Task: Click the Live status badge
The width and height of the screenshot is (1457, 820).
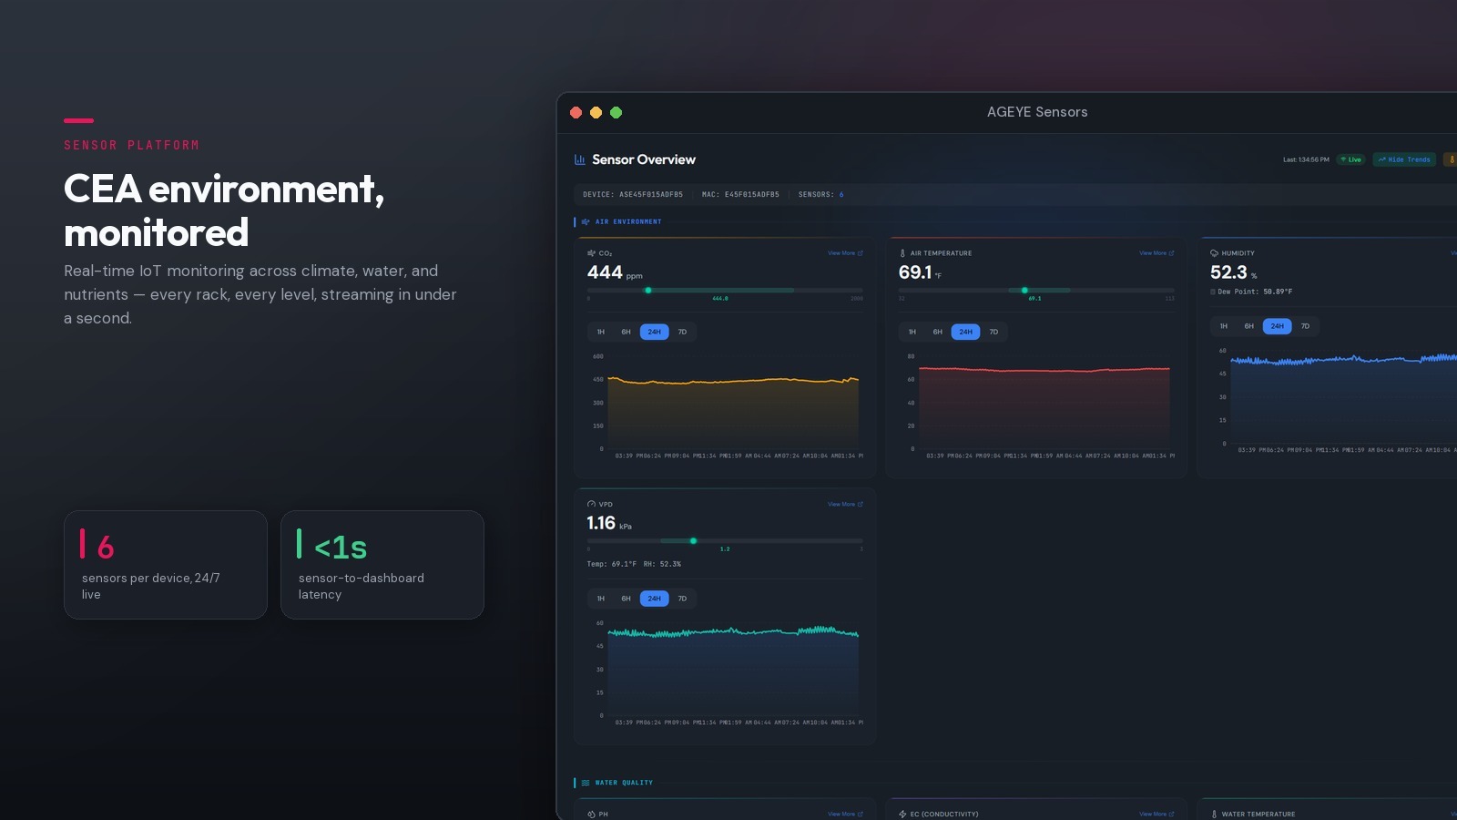Action: click(1351, 159)
